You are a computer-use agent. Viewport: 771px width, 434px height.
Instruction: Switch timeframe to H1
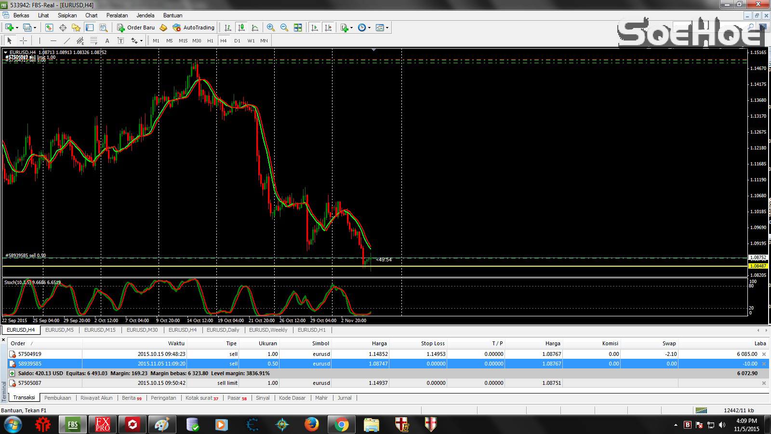tap(210, 41)
